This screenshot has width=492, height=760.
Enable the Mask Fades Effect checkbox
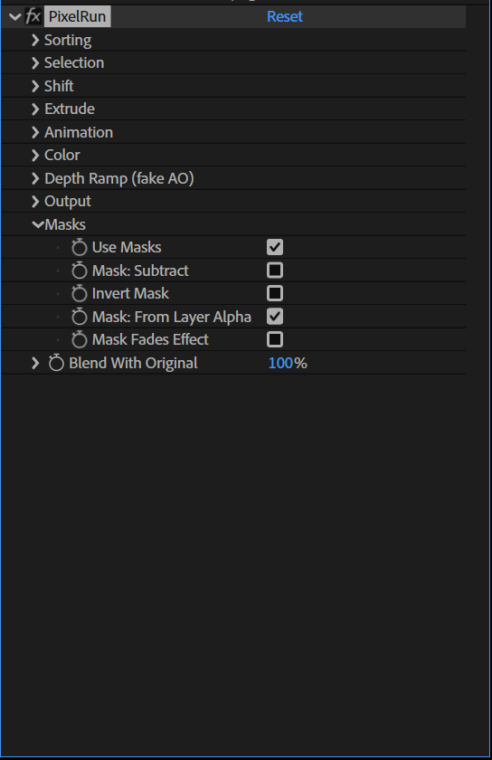coord(275,339)
